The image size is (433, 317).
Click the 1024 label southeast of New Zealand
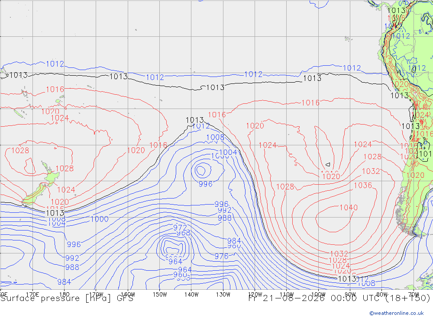(x=66, y=190)
